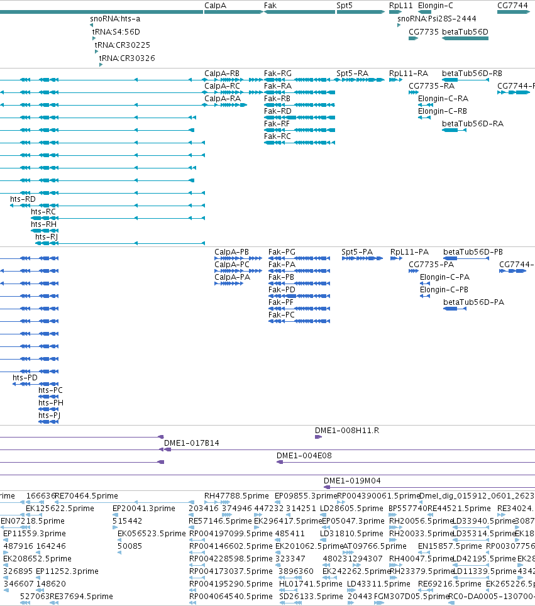The image size is (535, 606).
Task: Click the hts-PJ protein glyph
Action: [48, 422]
